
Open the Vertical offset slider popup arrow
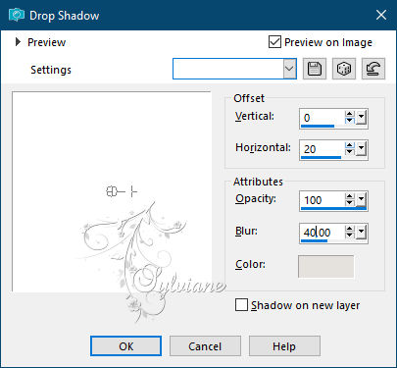click(x=361, y=118)
